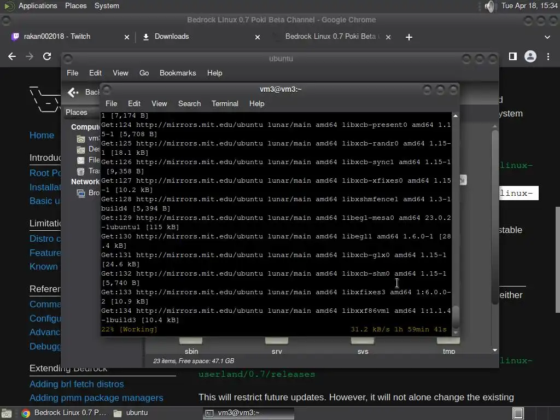Viewport: 560px width, 420px height.
Task: Open the System menu in top panel
Action: point(107,5)
